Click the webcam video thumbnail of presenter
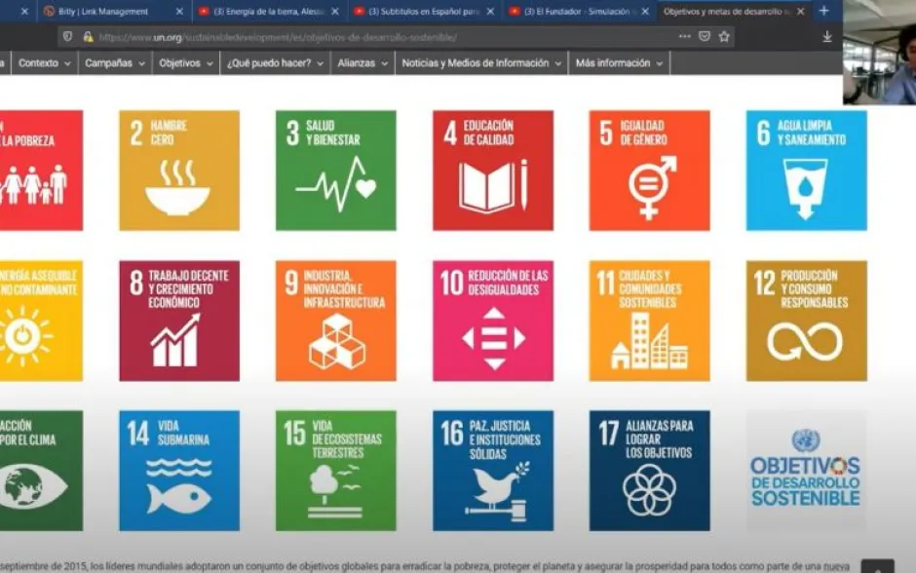 [879, 53]
